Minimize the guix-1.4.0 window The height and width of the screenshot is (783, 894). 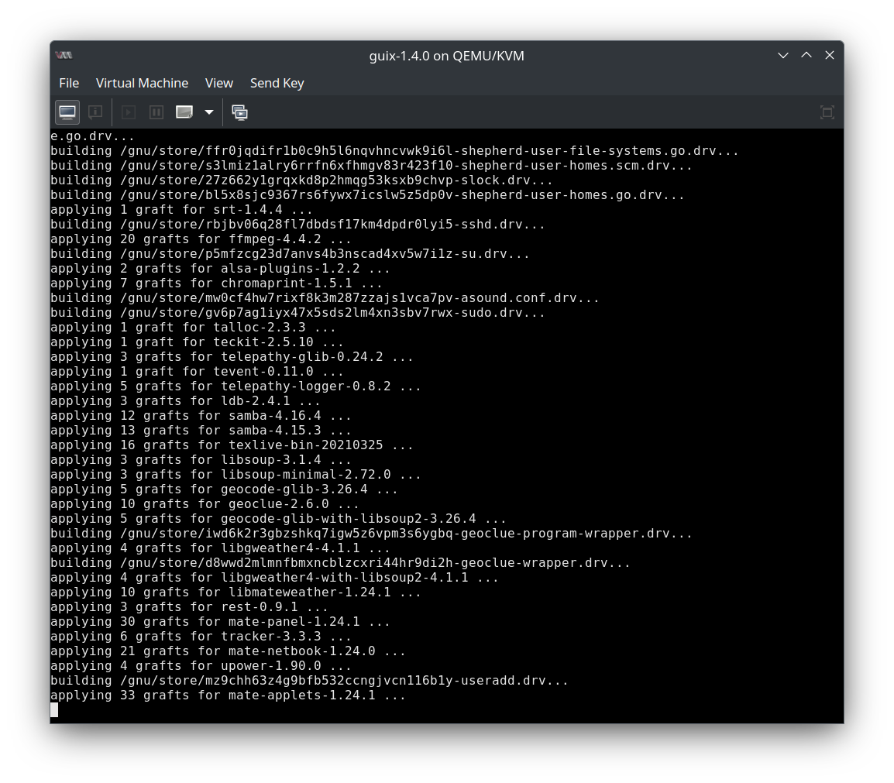pos(782,55)
